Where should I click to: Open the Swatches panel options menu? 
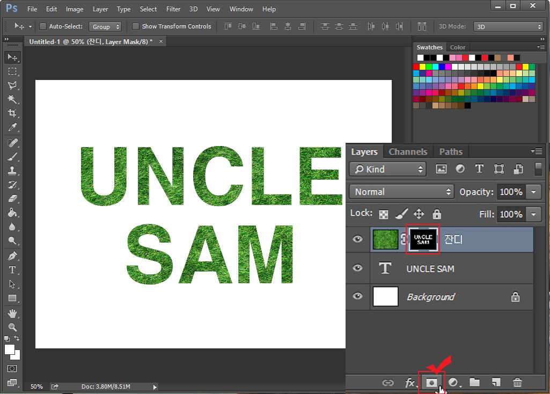click(x=540, y=47)
